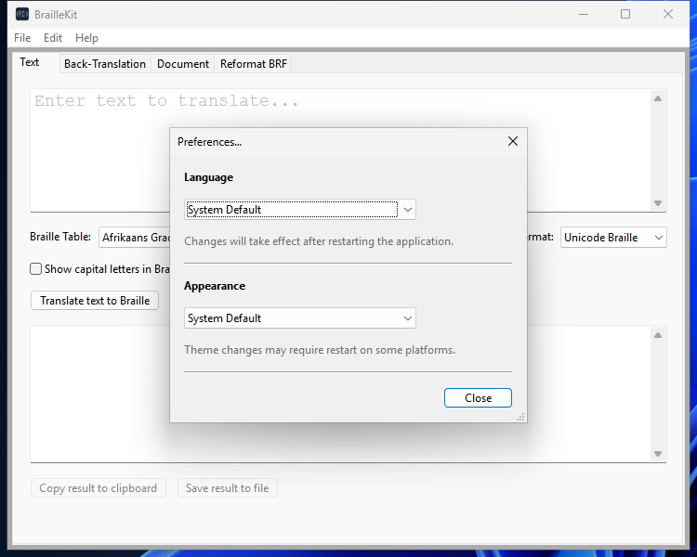Switch to the Reformat BRF tab
The image size is (697, 557).
tap(254, 64)
